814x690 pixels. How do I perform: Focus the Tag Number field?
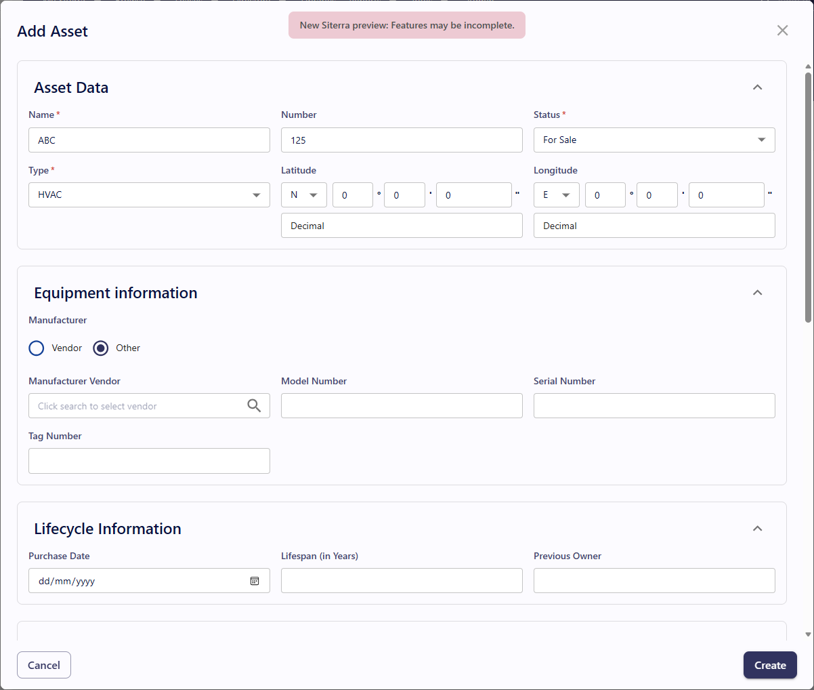point(149,461)
